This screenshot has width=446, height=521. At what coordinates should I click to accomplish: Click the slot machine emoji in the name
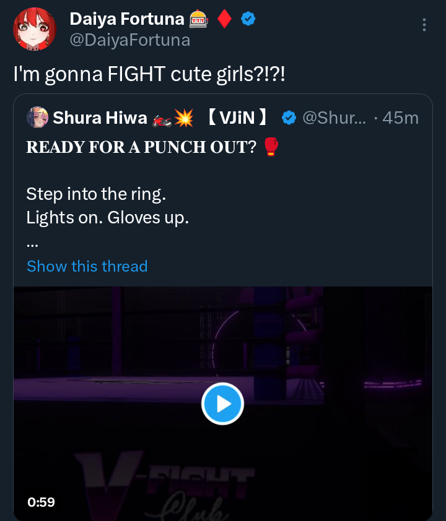[x=198, y=19]
